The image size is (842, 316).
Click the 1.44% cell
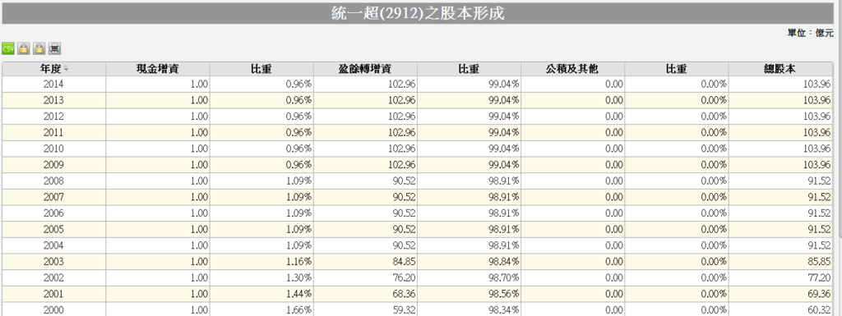click(x=261, y=294)
